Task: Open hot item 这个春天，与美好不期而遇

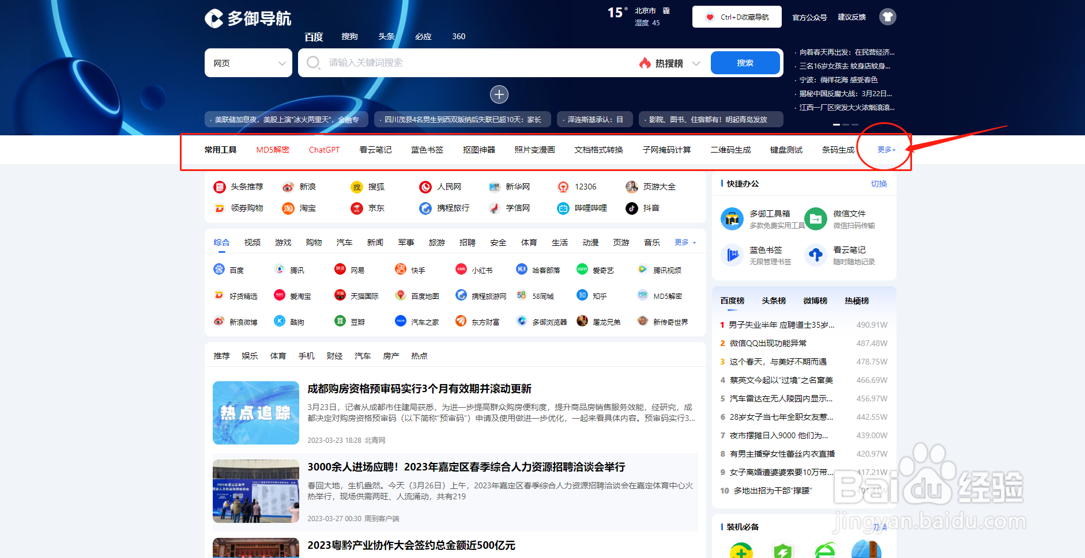Action: point(778,362)
